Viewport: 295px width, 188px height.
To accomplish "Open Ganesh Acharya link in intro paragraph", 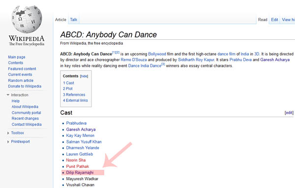I will (275, 60).
